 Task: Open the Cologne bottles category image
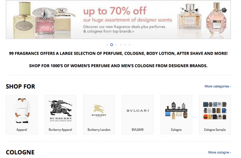[176, 111]
